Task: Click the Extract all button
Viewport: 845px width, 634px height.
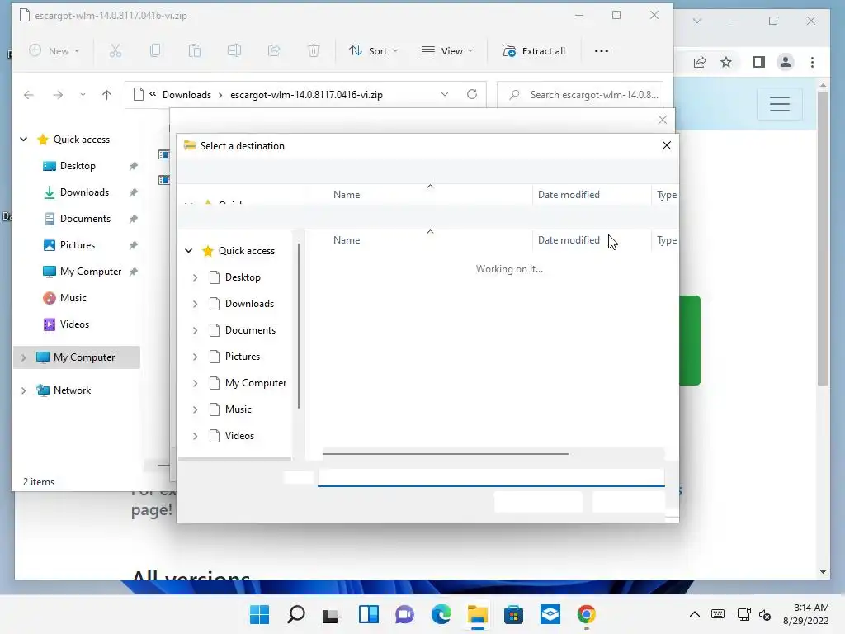Action: (x=534, y=50)
